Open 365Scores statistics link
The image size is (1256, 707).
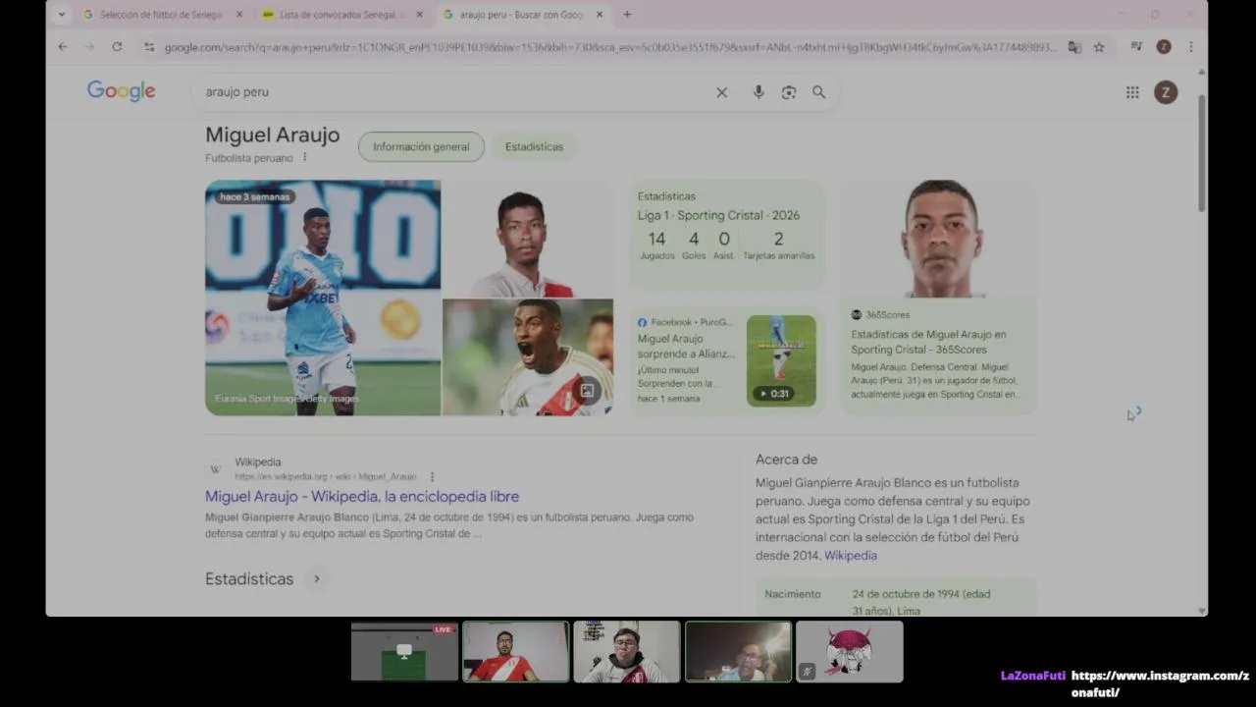[928, 342]
